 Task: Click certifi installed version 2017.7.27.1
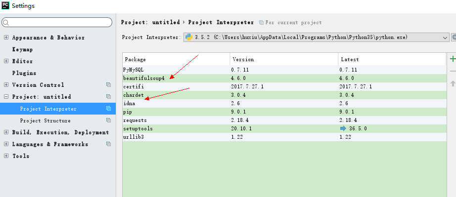click(247, 86)
